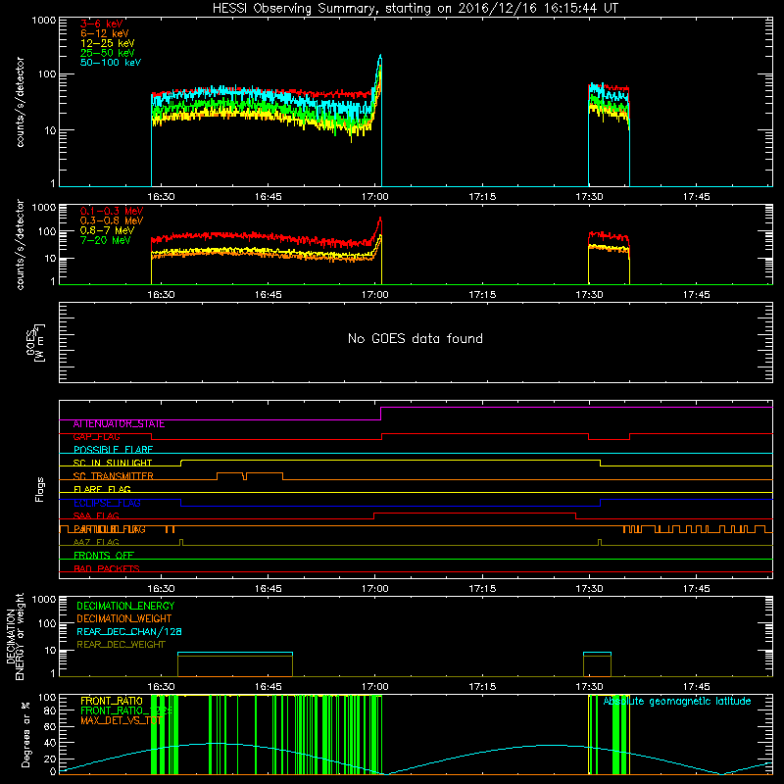
Task: Select the FLARE_FLAG label
Action: [102, 489]
